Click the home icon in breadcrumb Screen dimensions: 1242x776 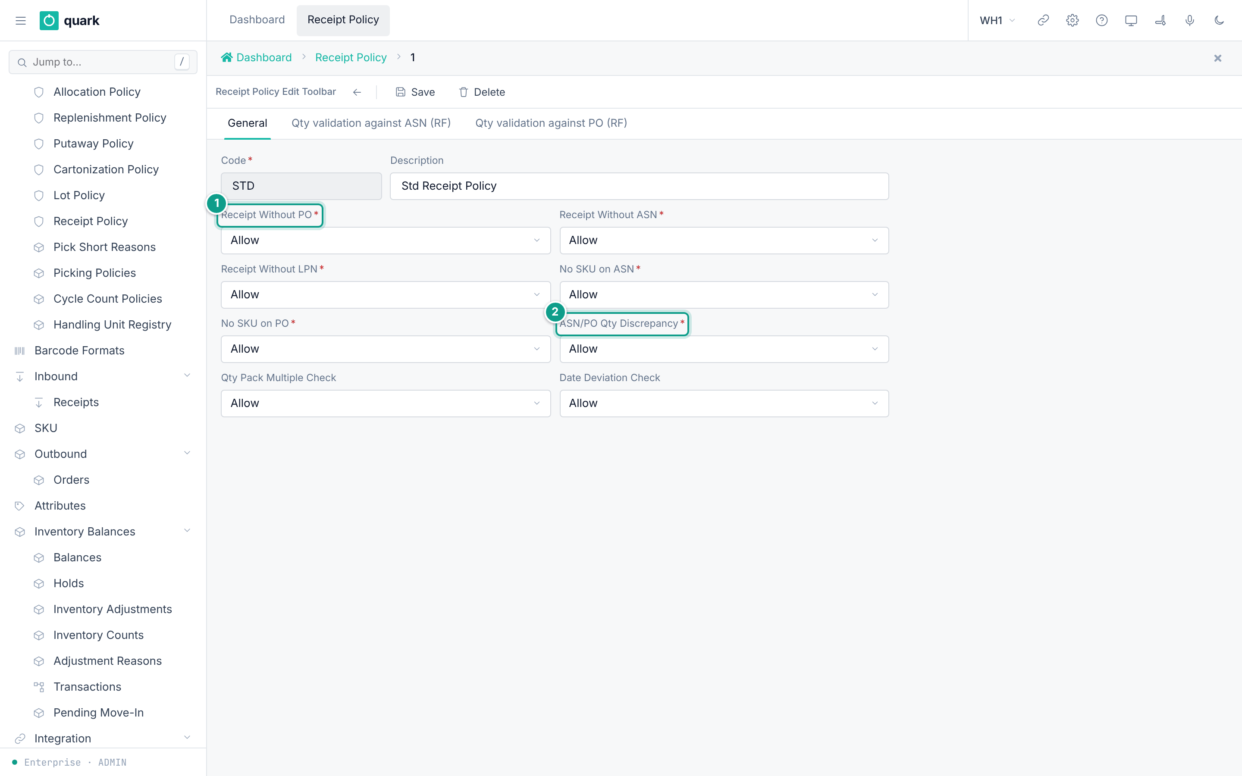(x=226, y=57)
